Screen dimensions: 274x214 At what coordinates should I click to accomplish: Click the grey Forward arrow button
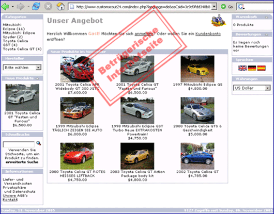point(21,7)
